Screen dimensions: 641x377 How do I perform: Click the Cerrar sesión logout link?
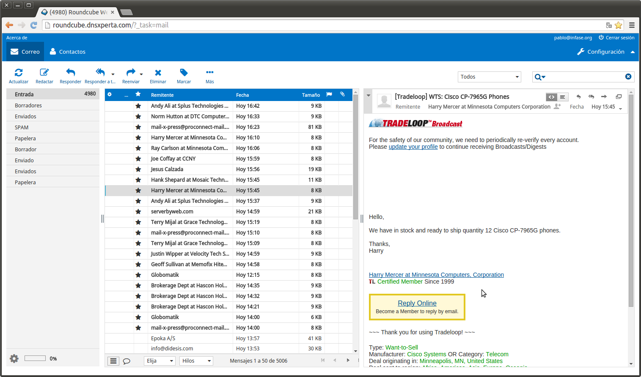click(616, 38)
